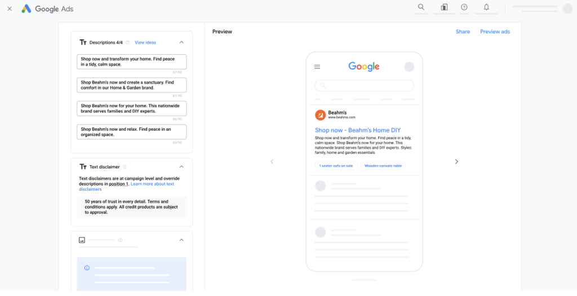Click the image section icon
577x296 pixels.
82,240
